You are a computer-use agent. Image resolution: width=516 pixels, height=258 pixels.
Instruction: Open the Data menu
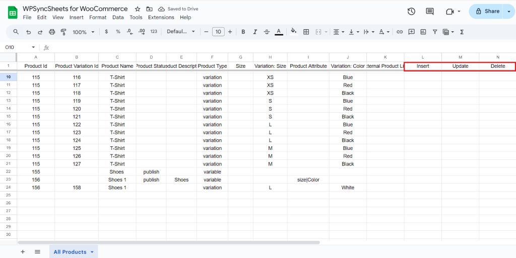point(118,18)
